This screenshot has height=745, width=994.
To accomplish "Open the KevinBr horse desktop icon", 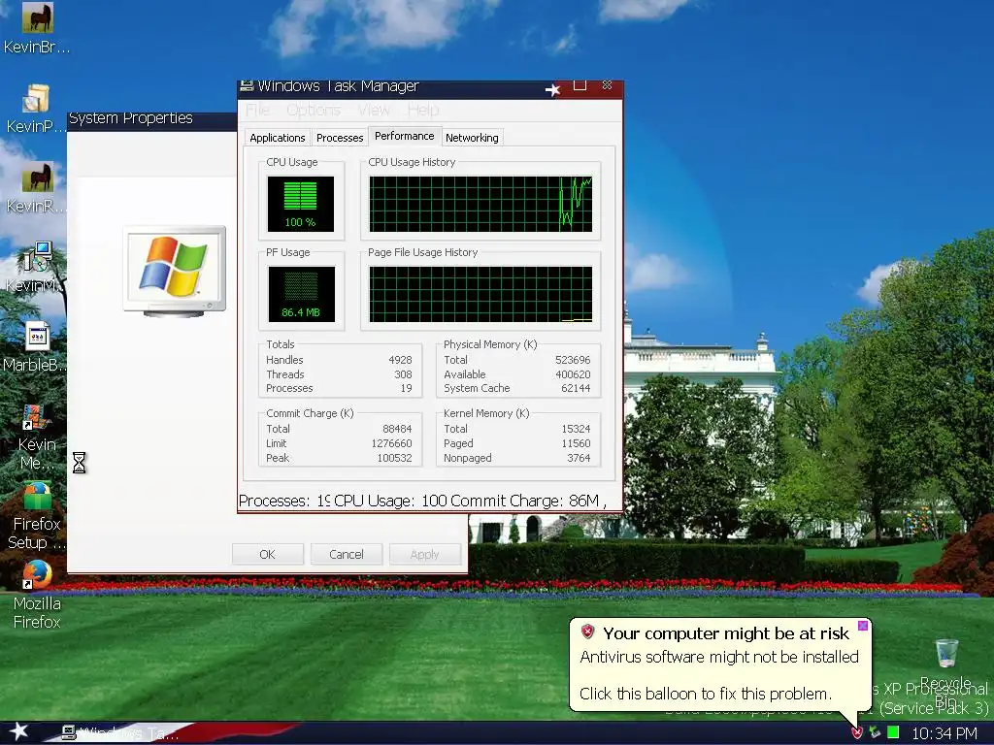I will coord(38,17).
